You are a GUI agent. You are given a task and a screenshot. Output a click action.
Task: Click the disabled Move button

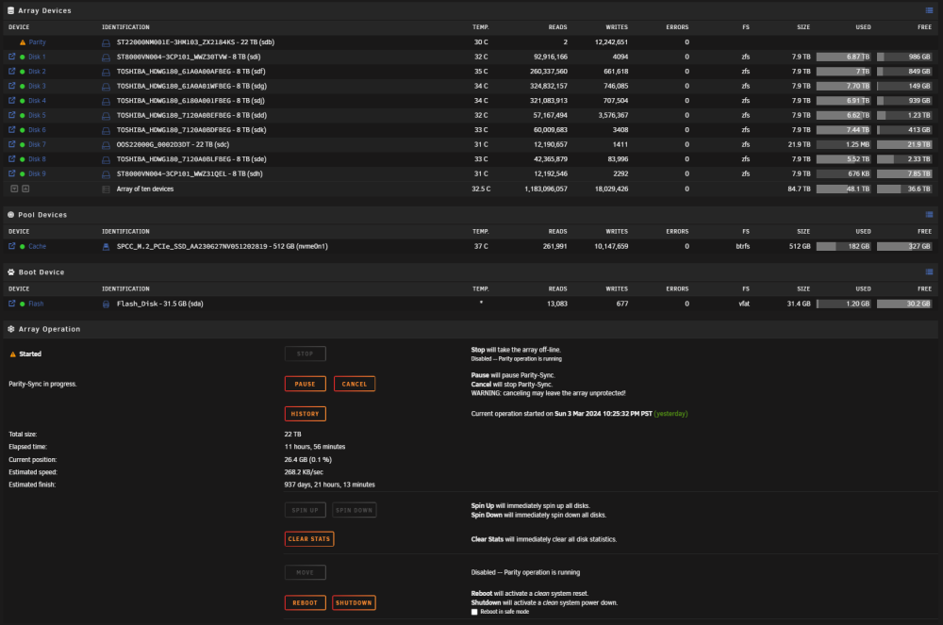305,572
